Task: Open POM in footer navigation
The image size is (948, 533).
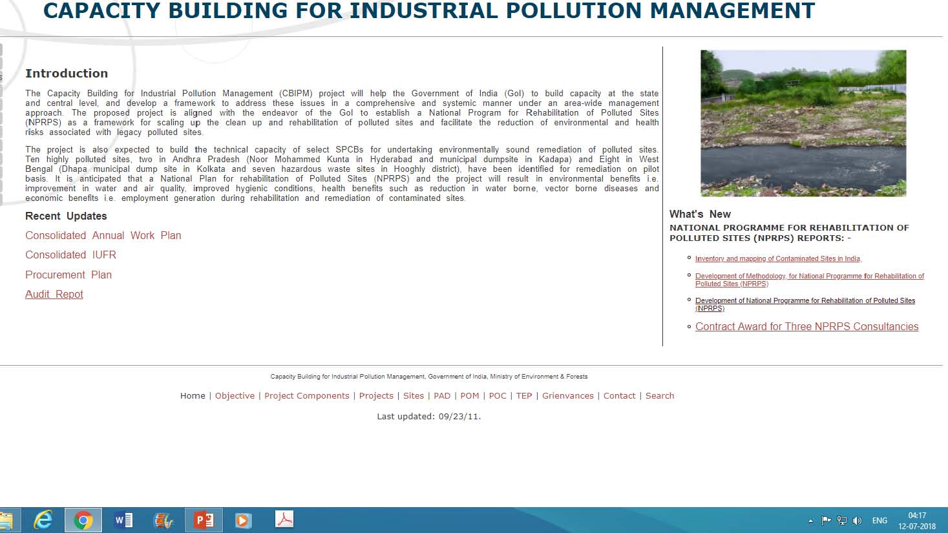Action: click(x=470, y=396)
